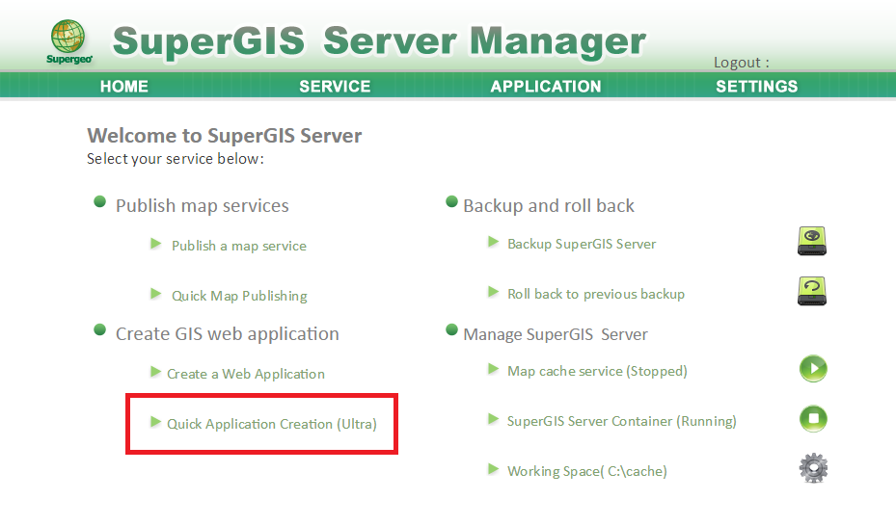
Task: Open Quick Map Publishing link
Action: 239,296
